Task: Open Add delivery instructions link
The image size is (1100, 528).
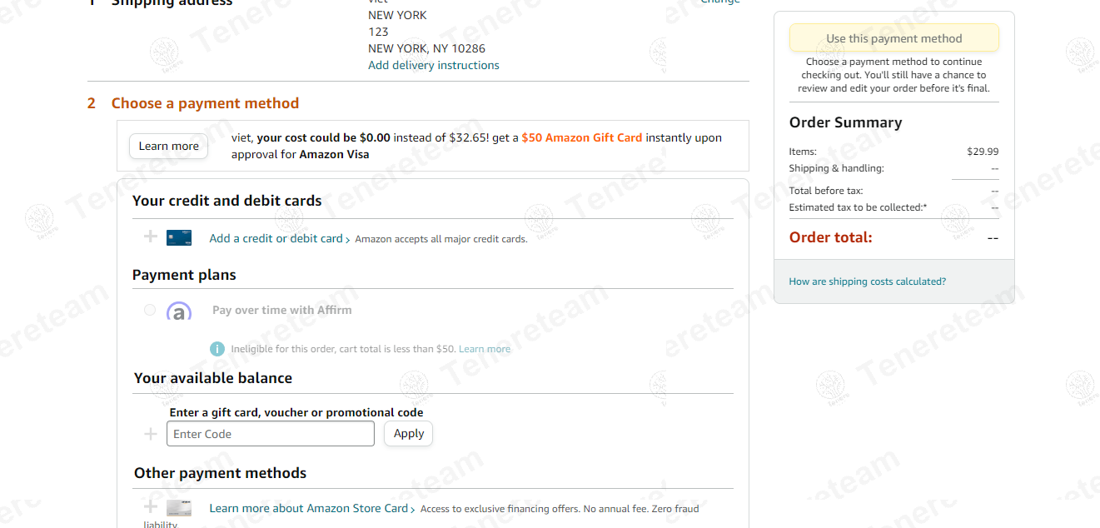Action: pos(434,65)
